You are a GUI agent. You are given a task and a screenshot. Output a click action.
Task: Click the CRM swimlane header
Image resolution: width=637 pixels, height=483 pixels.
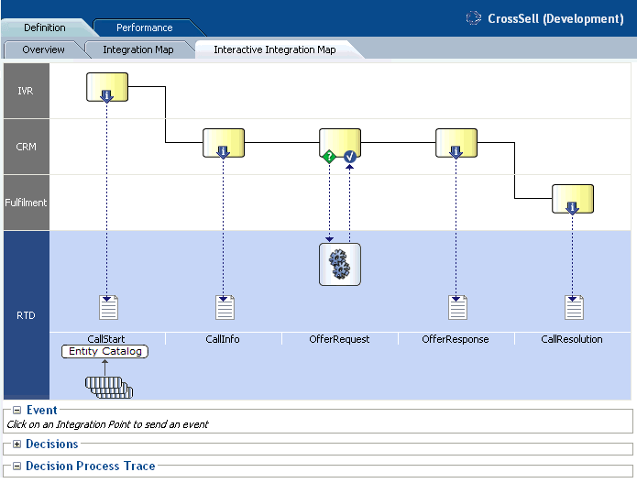pos(27,147)
